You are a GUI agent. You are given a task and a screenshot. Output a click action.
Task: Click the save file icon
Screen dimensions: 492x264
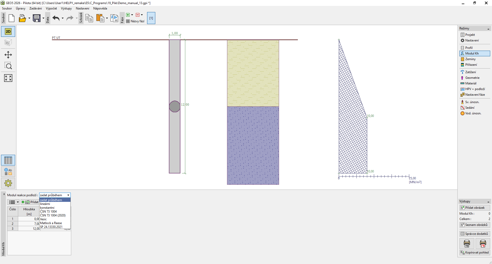point(37,18)
